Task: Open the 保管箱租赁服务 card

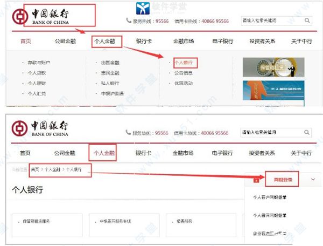Action: 47,225
